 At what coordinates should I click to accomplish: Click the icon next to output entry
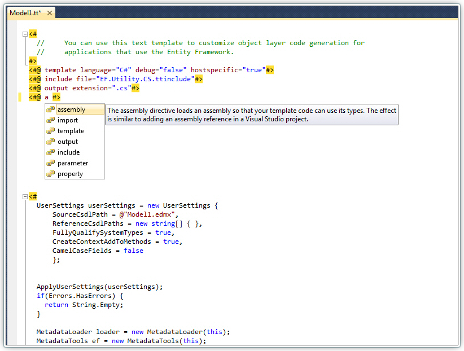pyautogui.click(x=51, y=142)
